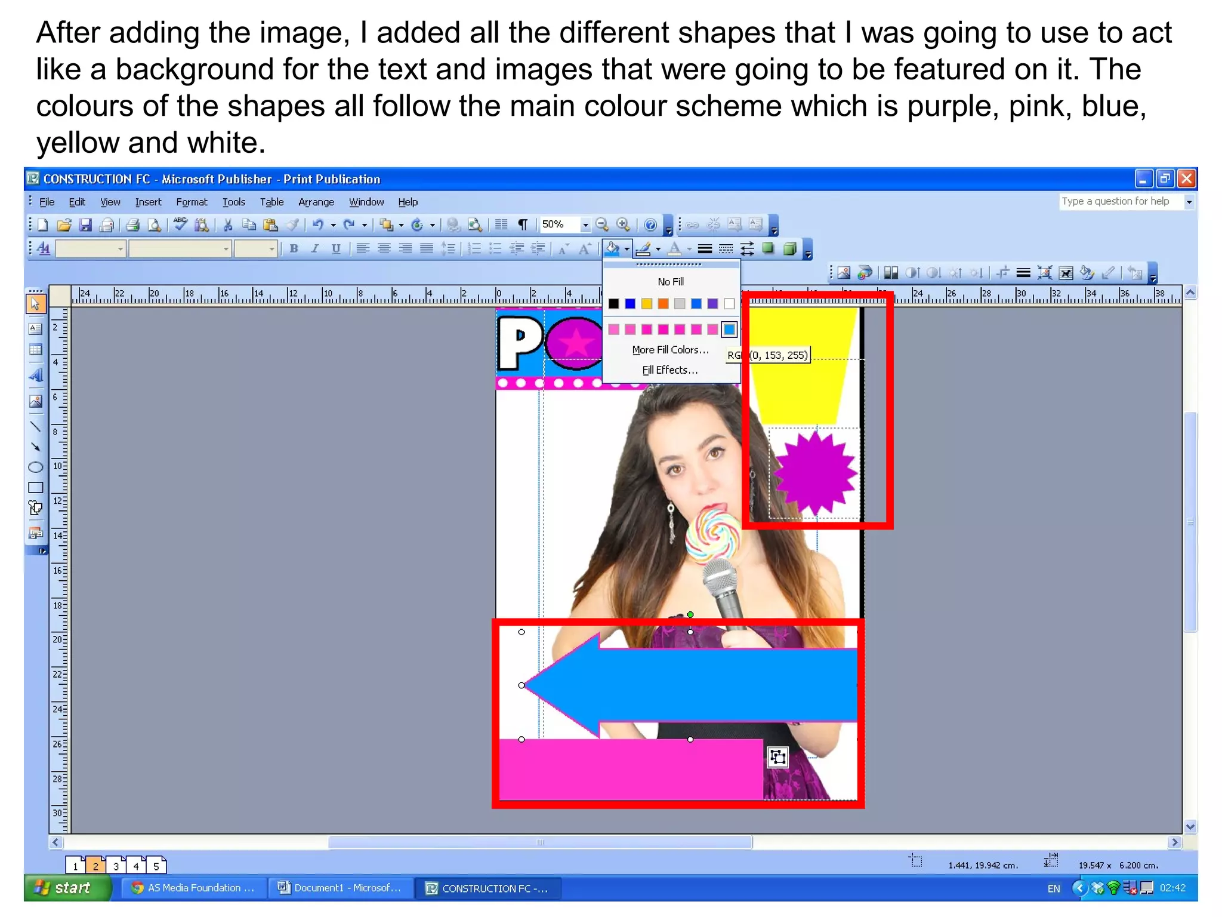Open Microsoft Publisher Help question icon
Viewport: 1222px width, 917px height.
[650, 225]
